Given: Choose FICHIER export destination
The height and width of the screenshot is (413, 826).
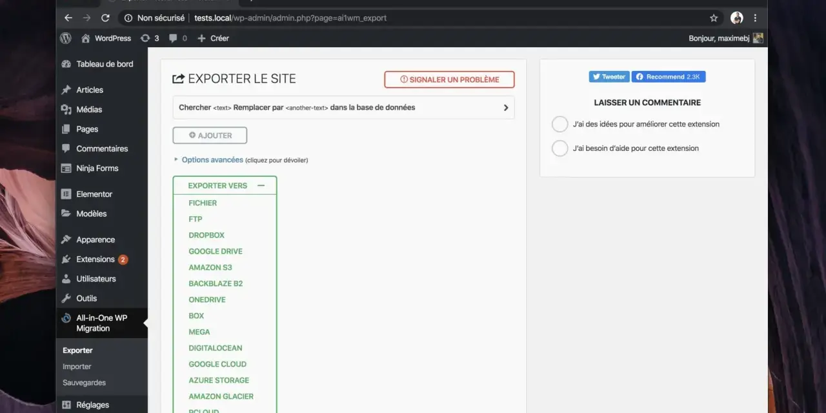Looking at the screenshot, I should [x=203, y=203].
